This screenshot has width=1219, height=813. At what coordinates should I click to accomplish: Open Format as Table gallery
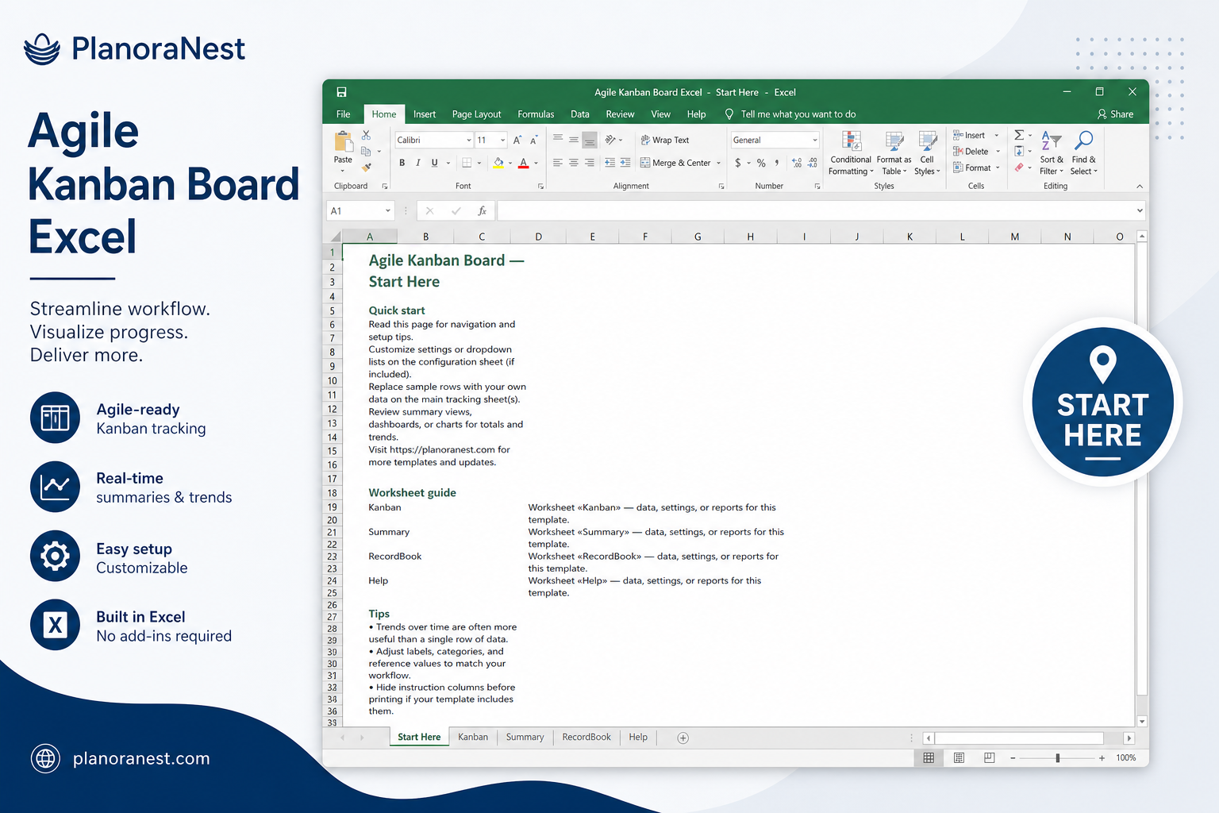(894, 153)
